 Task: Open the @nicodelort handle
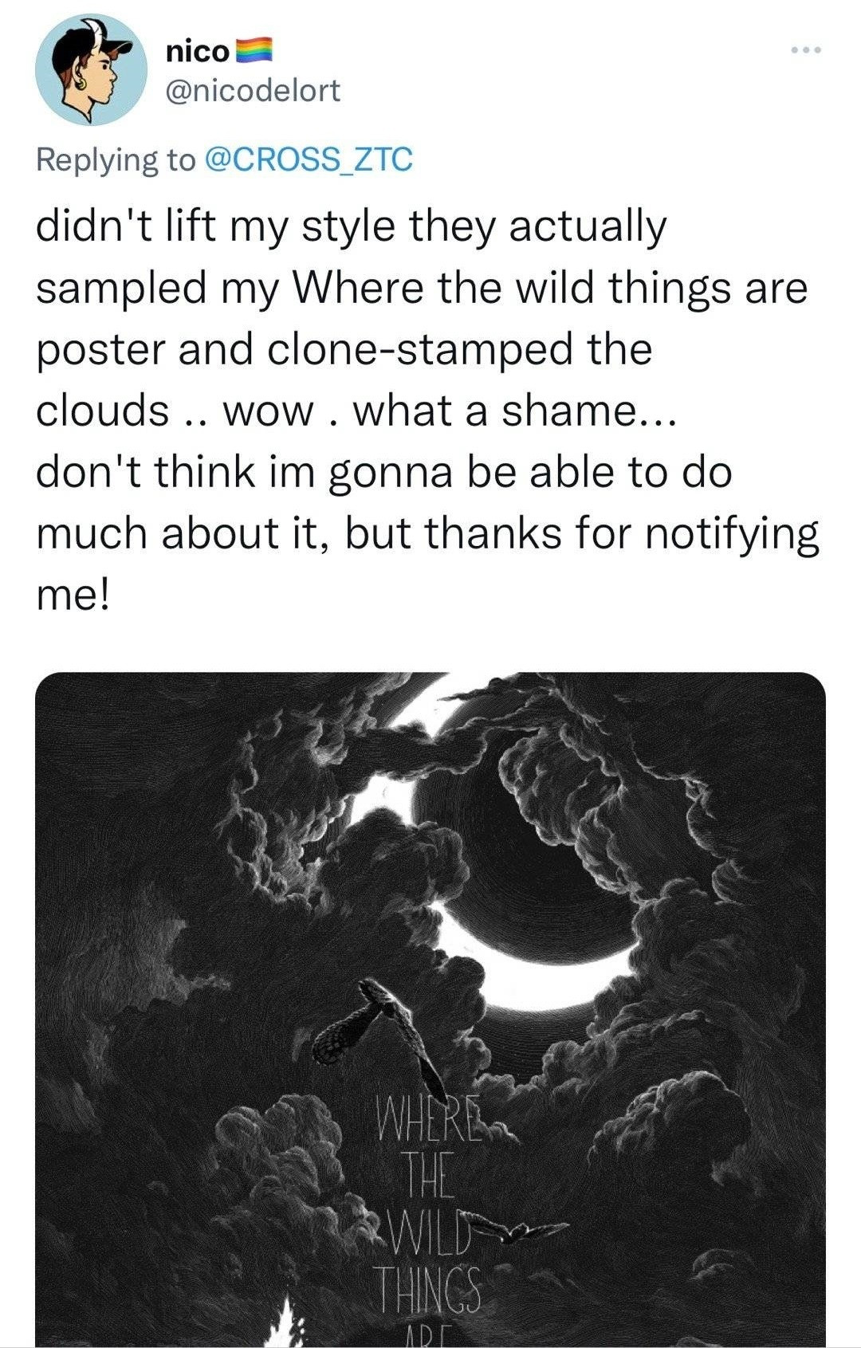pos(253,90)
